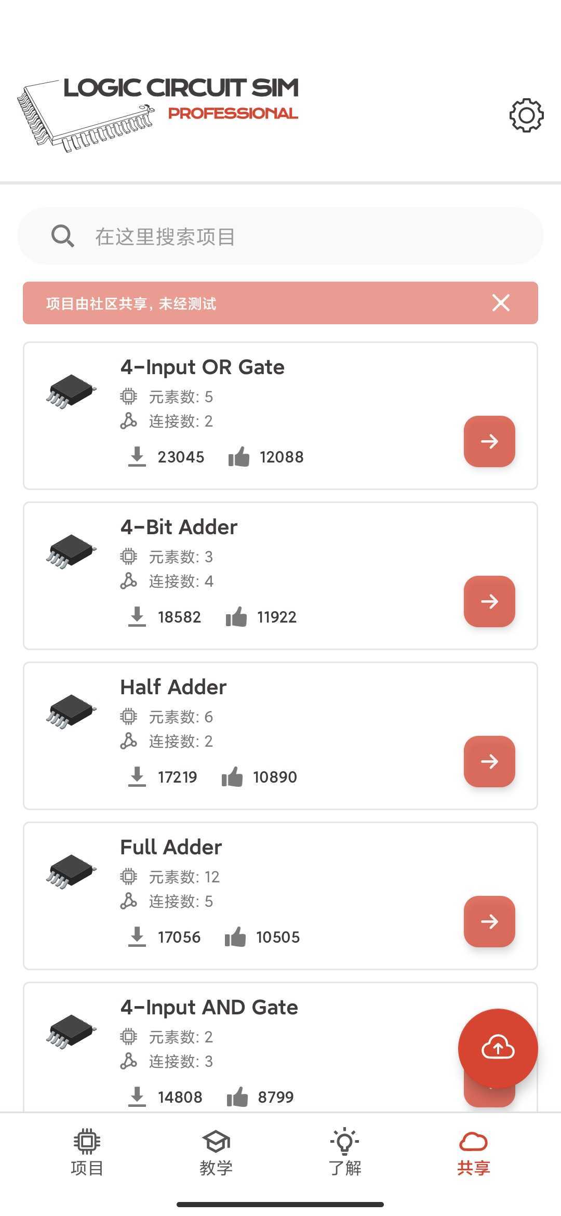This screenshot has height=1216, width=561.
Task: Like the 4-Input OR Gate project
Action: coord(239,457)
